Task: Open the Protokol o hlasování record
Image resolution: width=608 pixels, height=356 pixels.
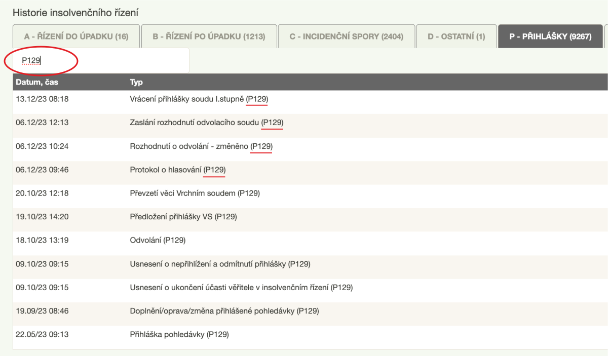Action: tap(177, 170)
